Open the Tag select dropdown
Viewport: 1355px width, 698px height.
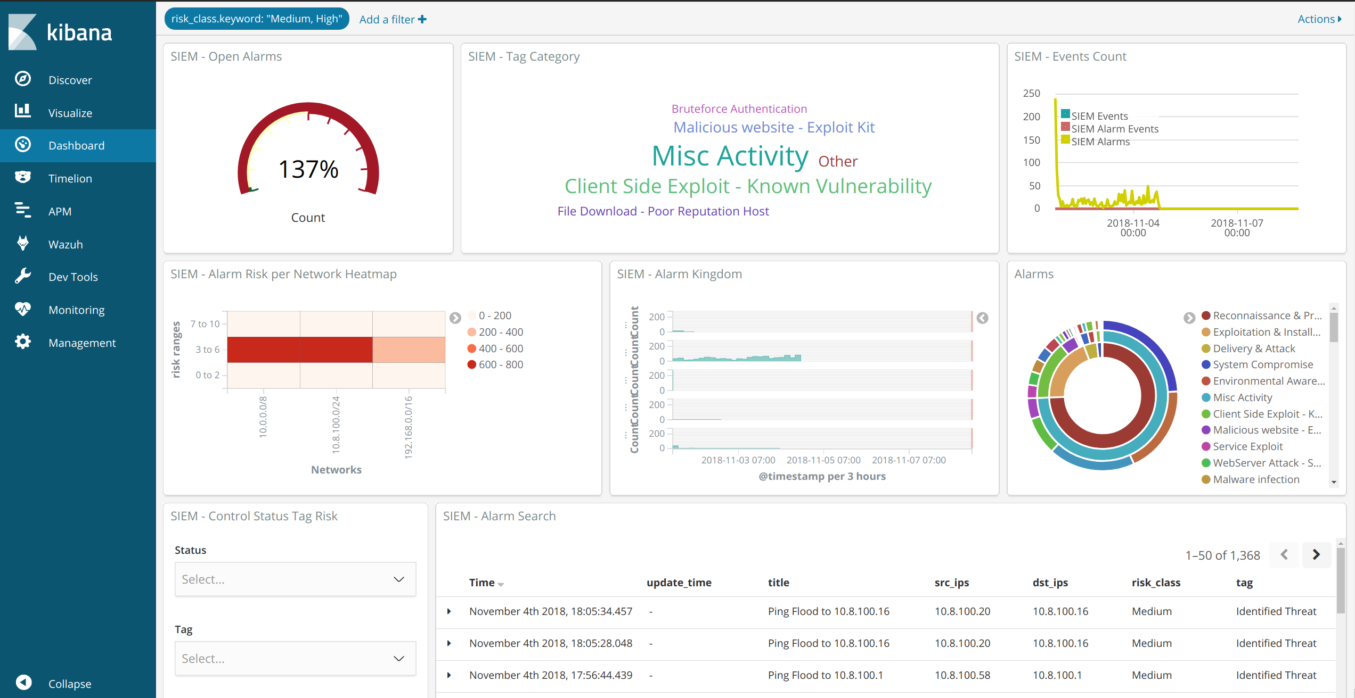point(295,659)
